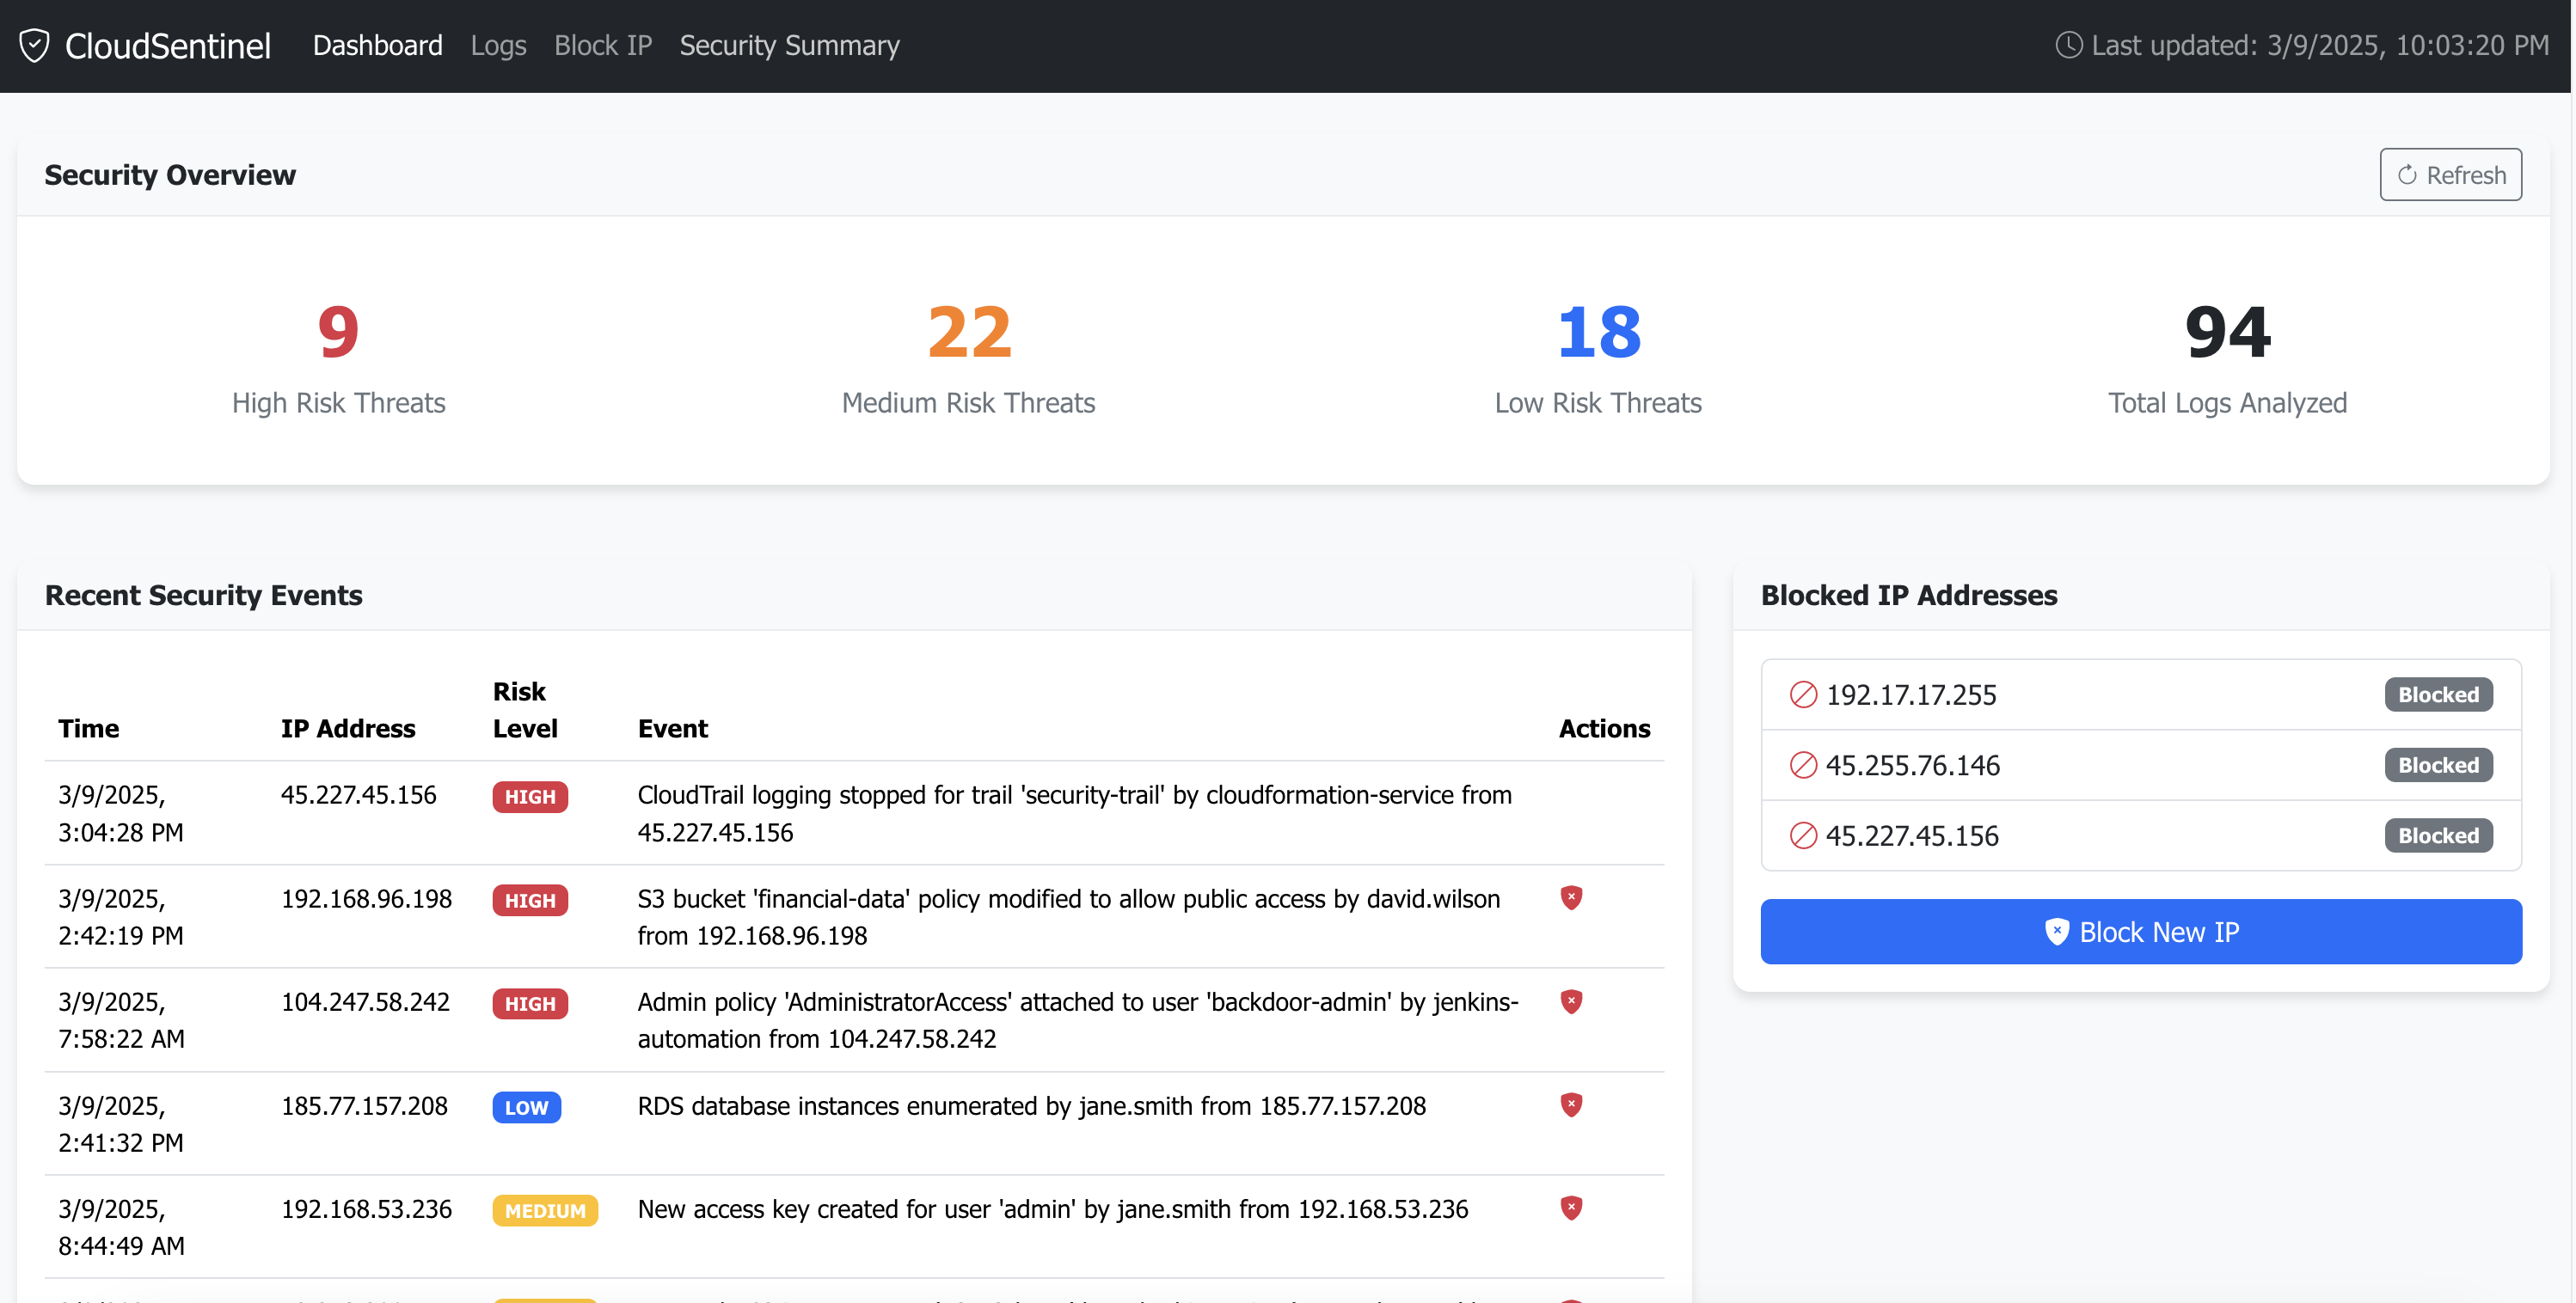Click the CloudSentinel shield logo icon
2576x1303 pixels.
34,46
